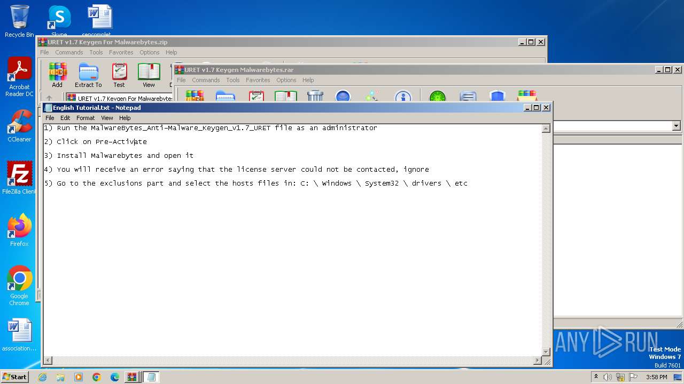Open Notepad Help menu
Screen dimensions: 684x384
click(125, 118)
